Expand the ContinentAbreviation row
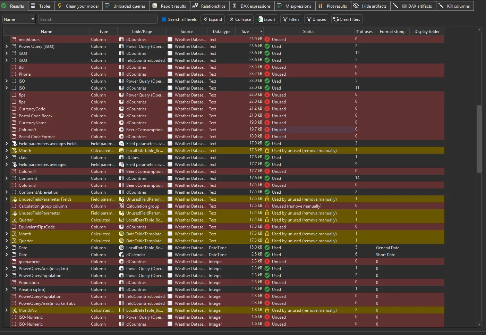This screenshot has height=335, width=486. 7,192
